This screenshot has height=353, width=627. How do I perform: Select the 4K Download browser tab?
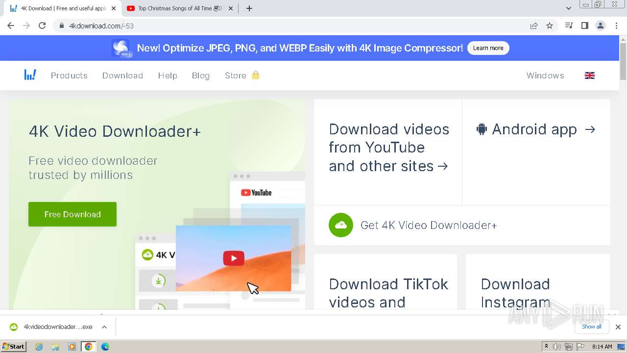[63, 8]
